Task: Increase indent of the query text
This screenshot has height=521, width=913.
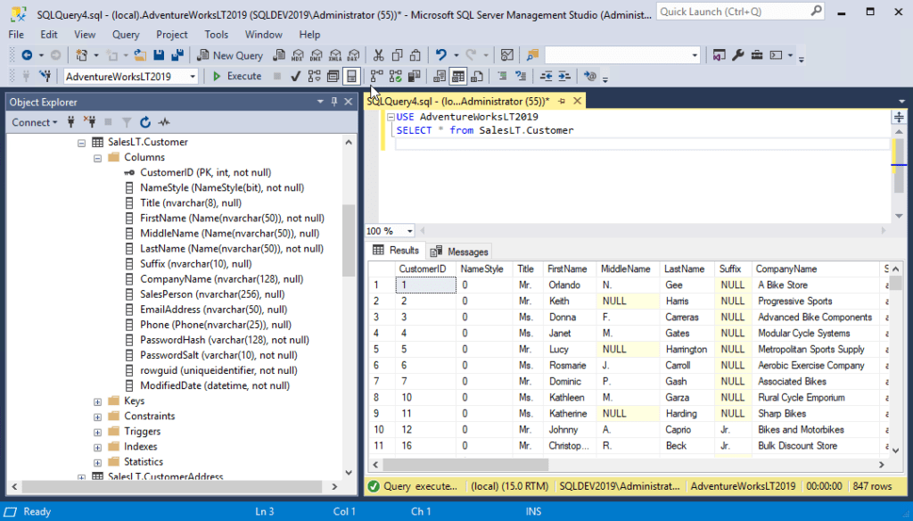Action: click(564, 77)
